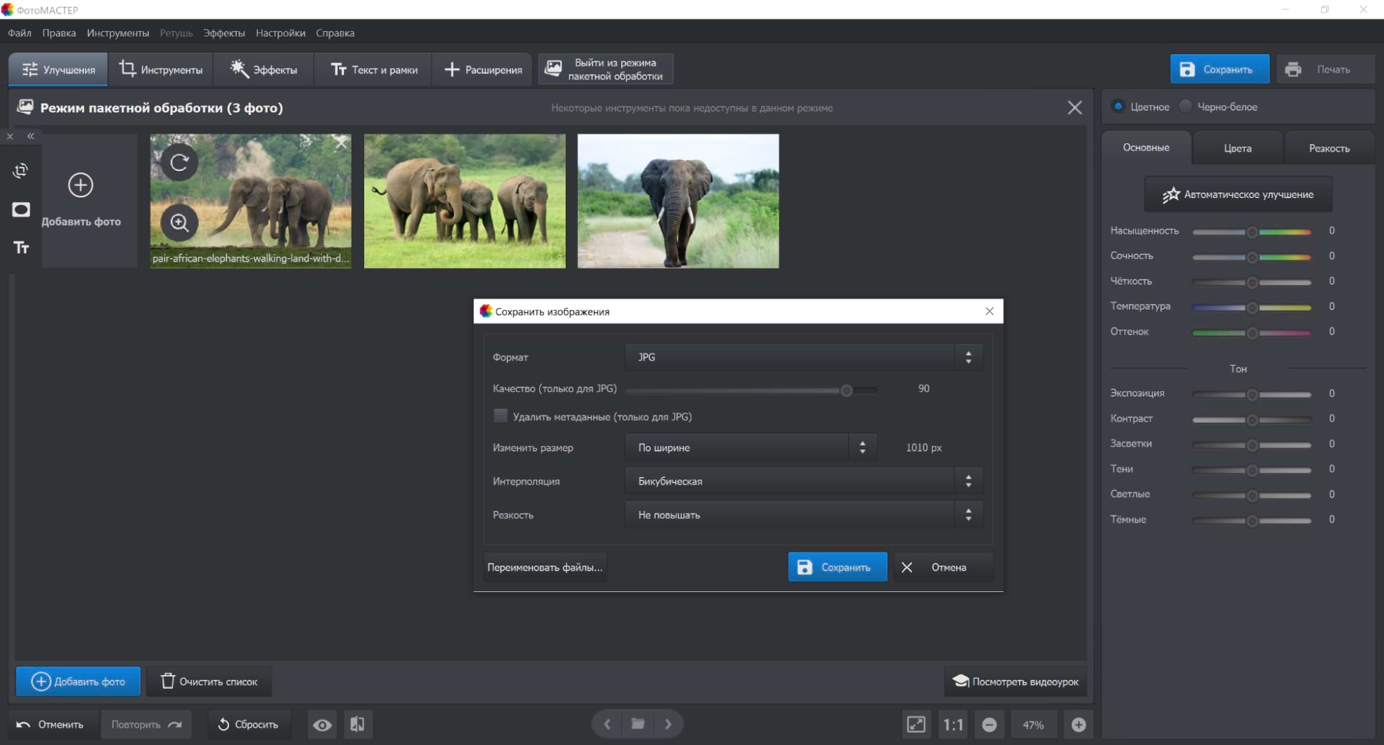Select the single elephant photo thumbnail

(x=678, y=201)
